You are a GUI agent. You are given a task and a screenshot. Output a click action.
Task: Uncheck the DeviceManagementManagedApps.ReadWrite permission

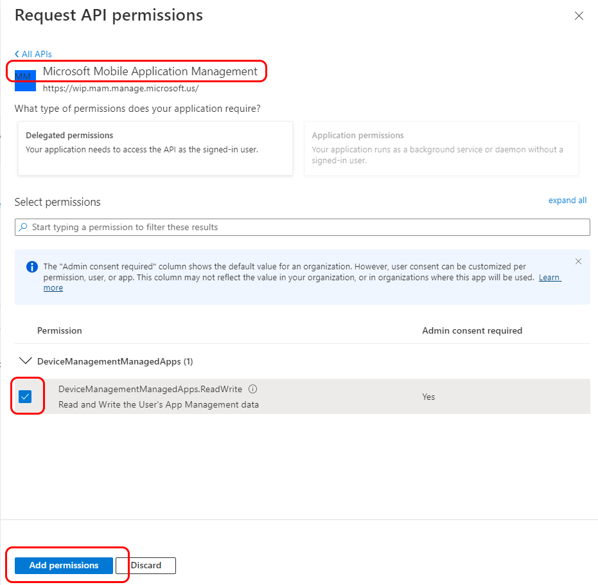point(26,396)
